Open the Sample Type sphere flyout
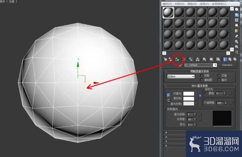Viewport: 242px width, 157px height. pos(237,10)
